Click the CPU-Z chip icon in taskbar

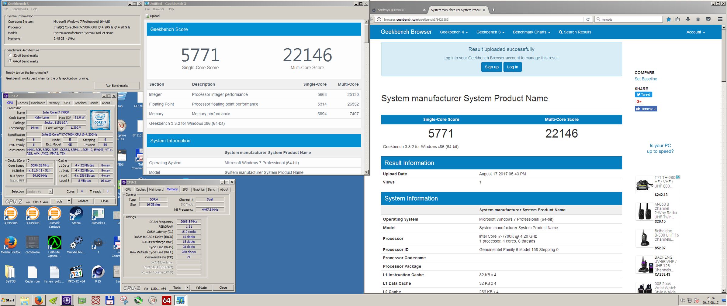tap(67, 300)
